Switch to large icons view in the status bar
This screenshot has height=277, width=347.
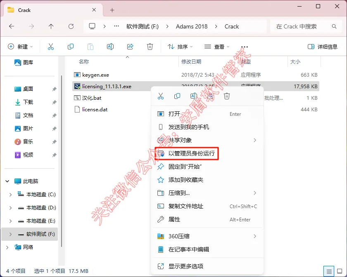pyautogui.click(x=340, y=271)
